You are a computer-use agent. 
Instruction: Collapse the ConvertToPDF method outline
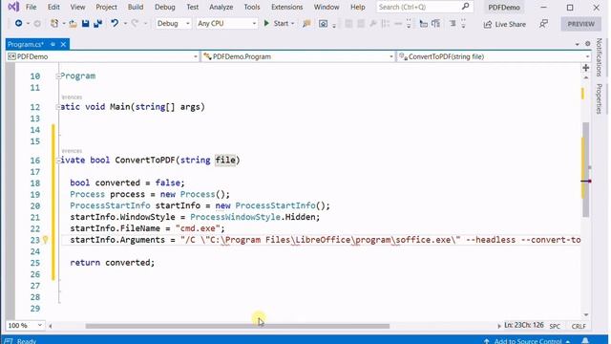click(58, 161)
